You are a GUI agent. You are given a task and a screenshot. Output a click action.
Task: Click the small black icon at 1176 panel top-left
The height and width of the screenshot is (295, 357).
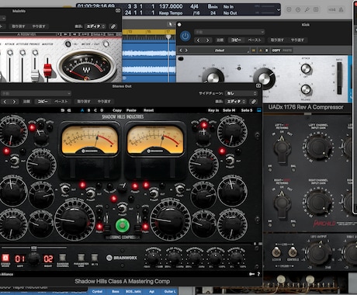click(181, 59)
